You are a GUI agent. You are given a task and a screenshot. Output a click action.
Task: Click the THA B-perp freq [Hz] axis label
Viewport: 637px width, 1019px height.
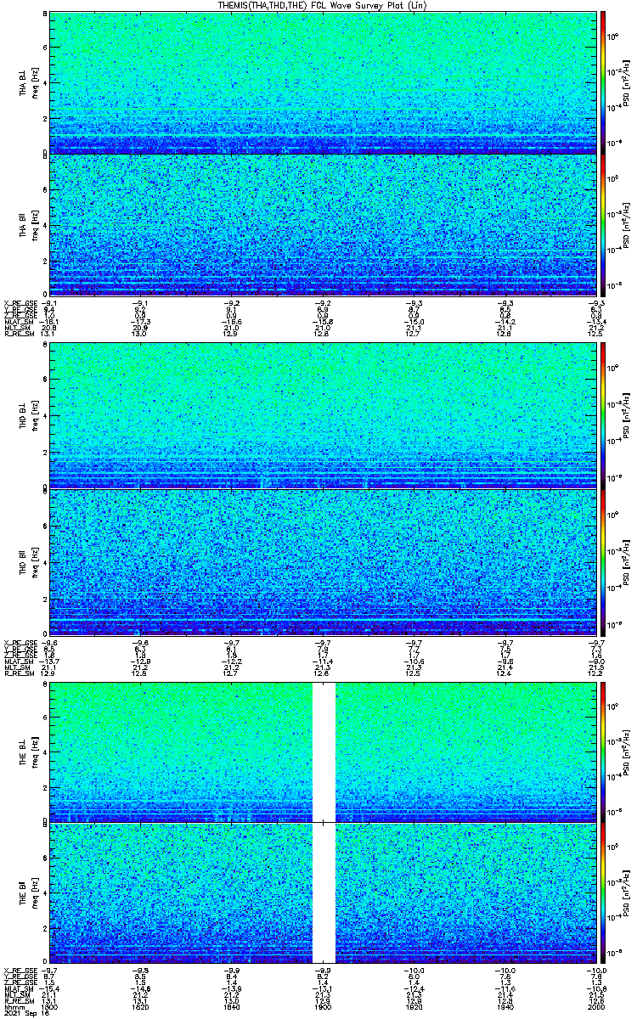pyautogui.click(x=36, y=82)
